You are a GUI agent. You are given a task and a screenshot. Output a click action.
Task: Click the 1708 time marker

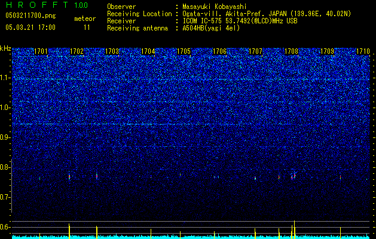291,51
